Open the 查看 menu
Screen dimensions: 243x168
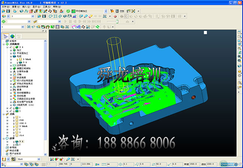pyautogui.click(x=16, y=7)
